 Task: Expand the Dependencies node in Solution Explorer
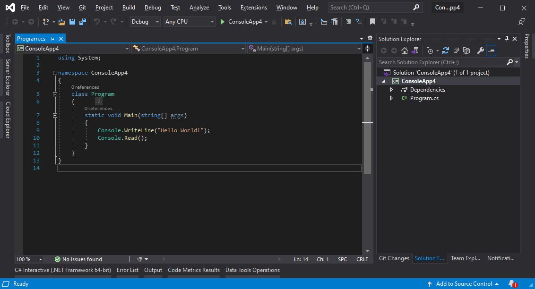tap(391, 90)
